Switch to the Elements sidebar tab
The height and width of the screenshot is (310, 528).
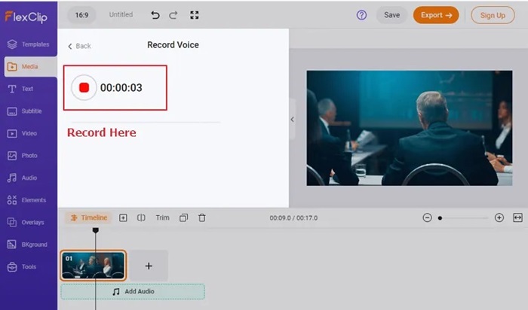(x=28, y=200)
